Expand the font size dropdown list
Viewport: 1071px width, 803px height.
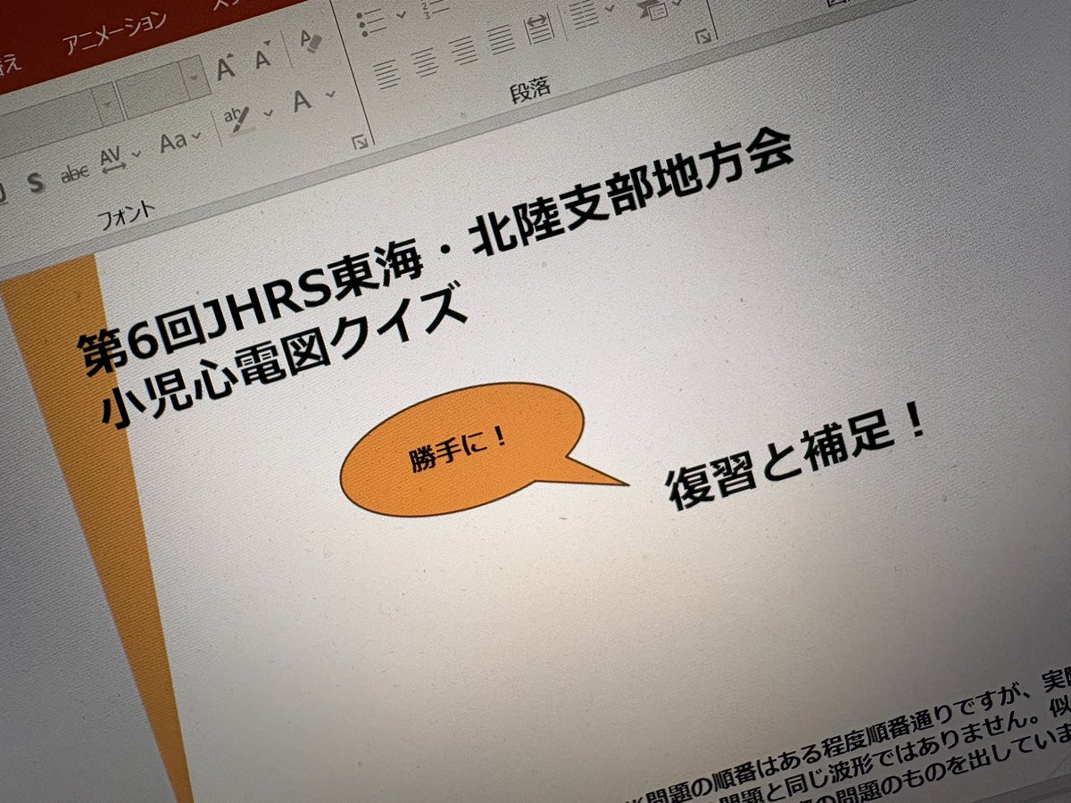(195, 79)
